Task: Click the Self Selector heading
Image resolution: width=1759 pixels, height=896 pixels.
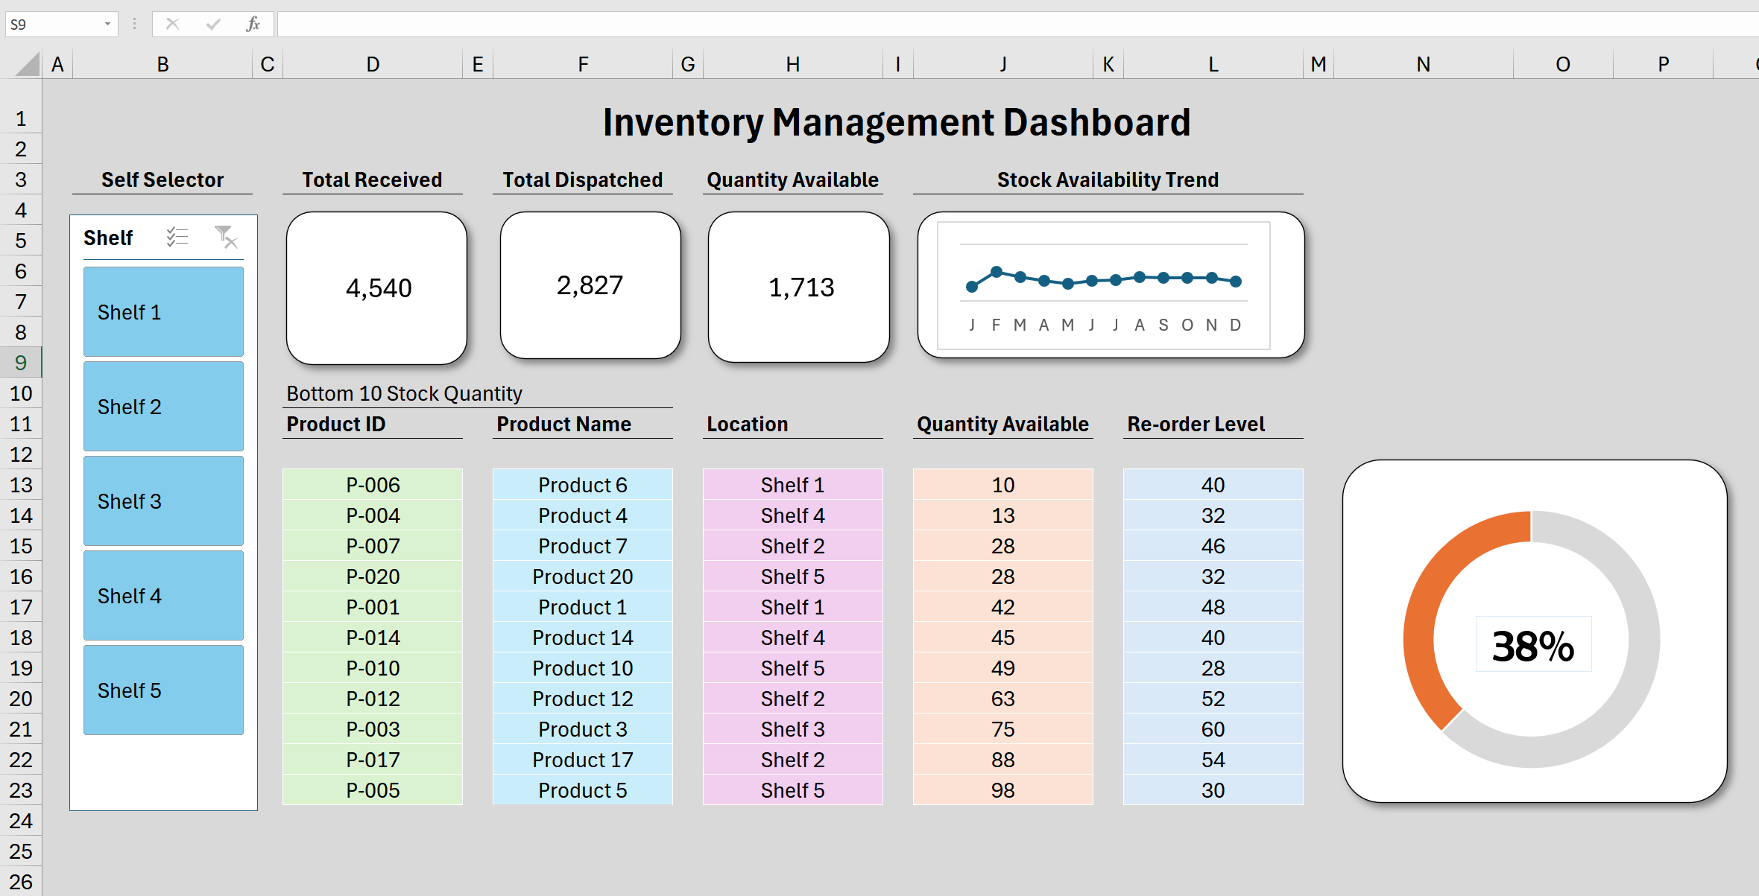Action: point(162,179)
